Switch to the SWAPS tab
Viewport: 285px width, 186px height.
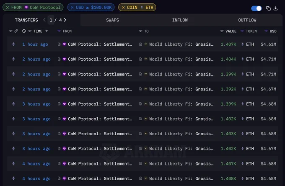click(x=112, y=20)
